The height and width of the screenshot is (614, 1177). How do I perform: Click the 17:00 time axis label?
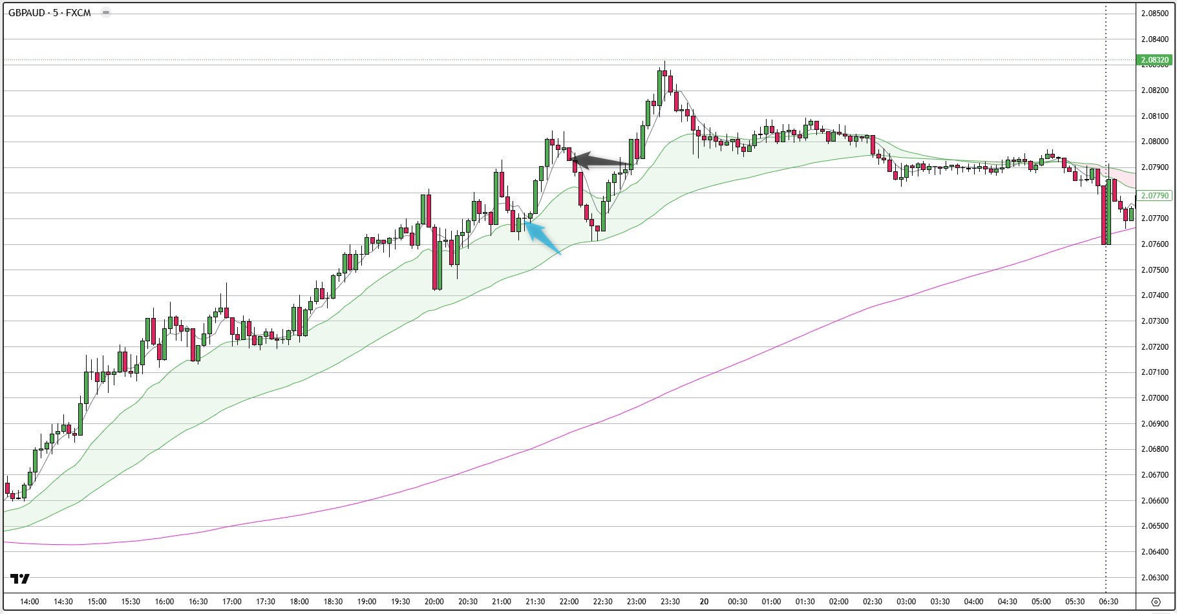coord(232,602)
